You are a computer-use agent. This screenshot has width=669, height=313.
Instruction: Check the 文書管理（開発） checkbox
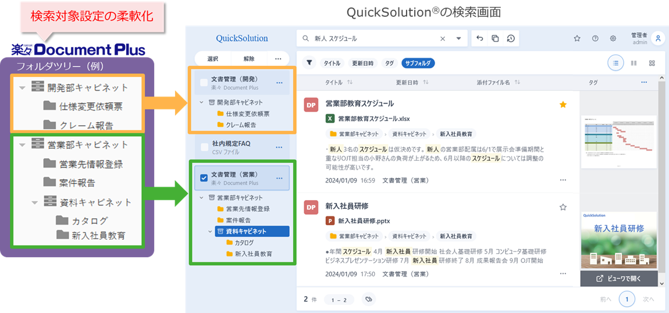tap(204, 83)
